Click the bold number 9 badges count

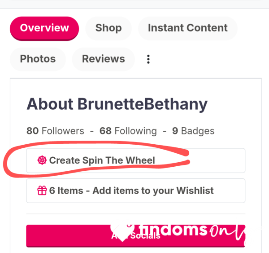tap(175, 131)
